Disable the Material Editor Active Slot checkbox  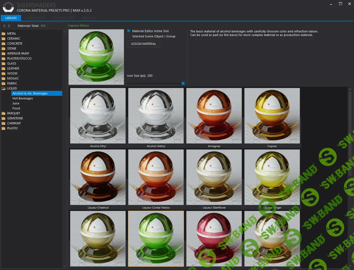[x=128, y=31]
